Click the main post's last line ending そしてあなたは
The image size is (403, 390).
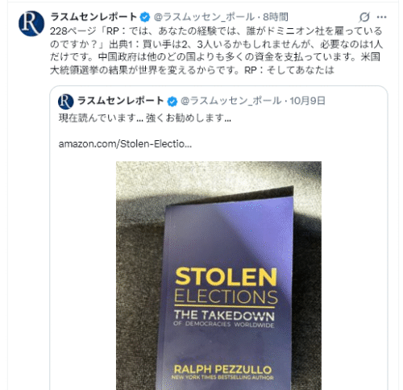click(x=192, y=70)
